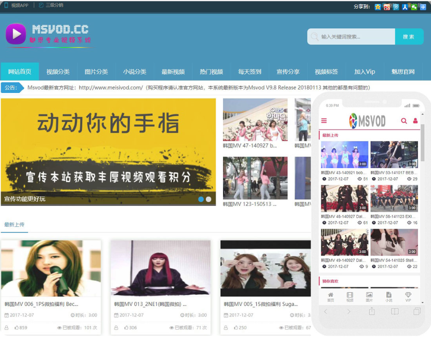Screen dimensions: 431x339
Task: Share to Sina Weibo icon
Action: [387, 7]
